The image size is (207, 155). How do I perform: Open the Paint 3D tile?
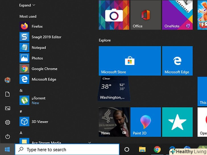[146, 122]
